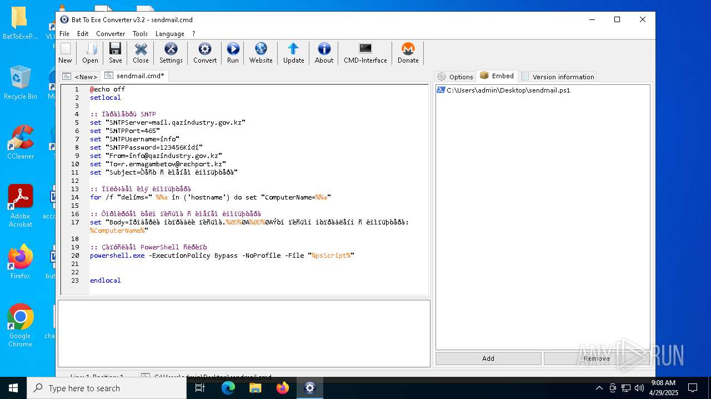Image resolution: width=711 pixels, height=399 pixels.
Task: Click the '@echo off' line in editor
Action: tap(107, 89)
